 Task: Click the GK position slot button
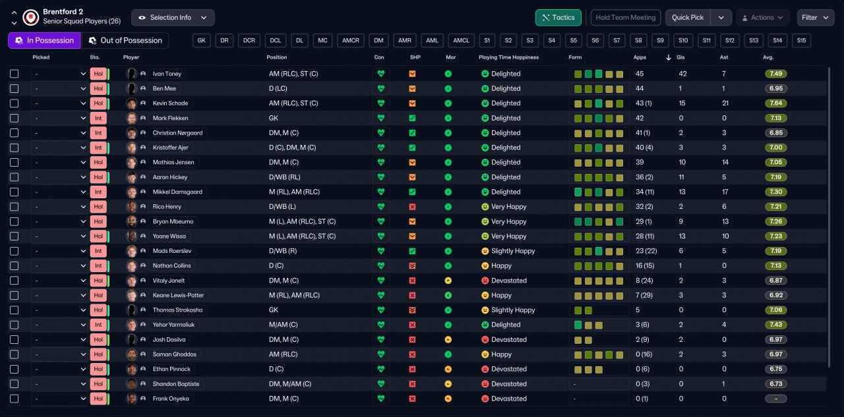coord(202,41)
